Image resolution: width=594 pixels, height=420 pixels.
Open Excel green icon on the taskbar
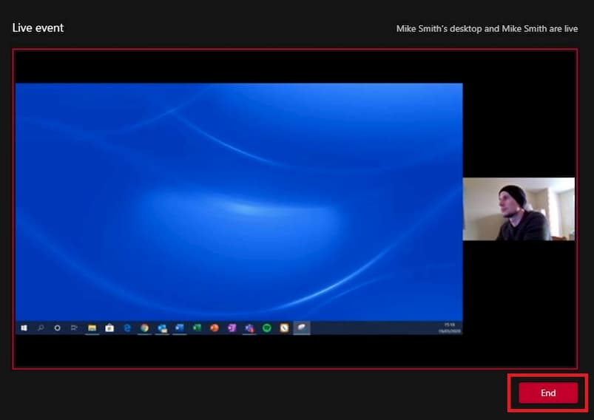coord(197,328)
